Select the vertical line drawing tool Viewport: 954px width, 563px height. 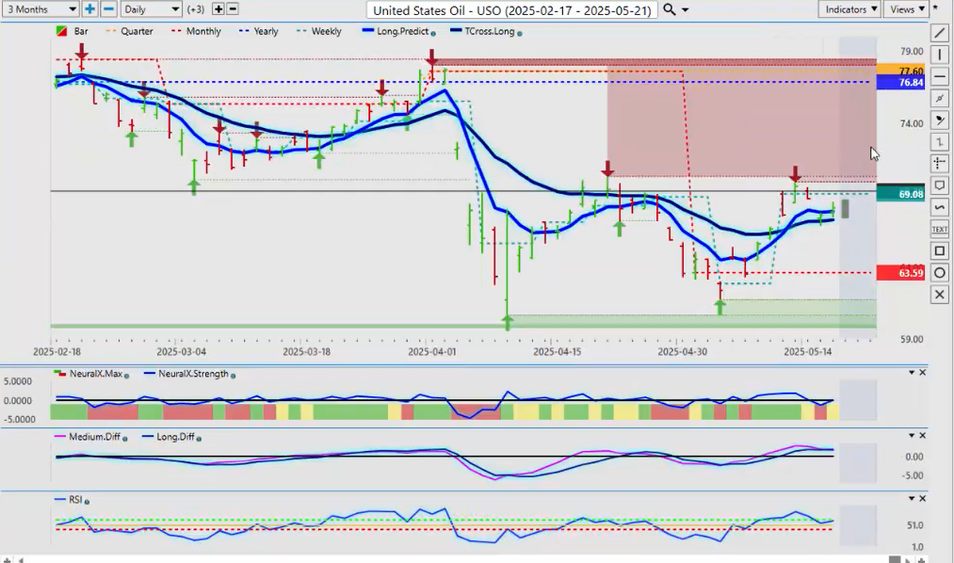[x=939, y=55]
